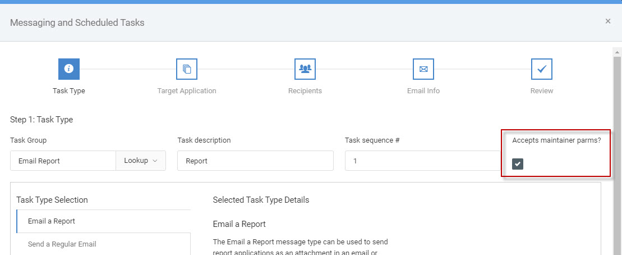Click the vertical scrollbar thumb
Image resolution: width=622 pixels, height=255 pixels.
click(x=618, y=156)
